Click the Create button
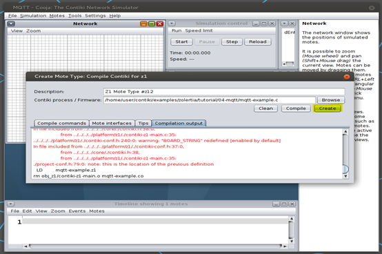 click(x=328, y=108)
